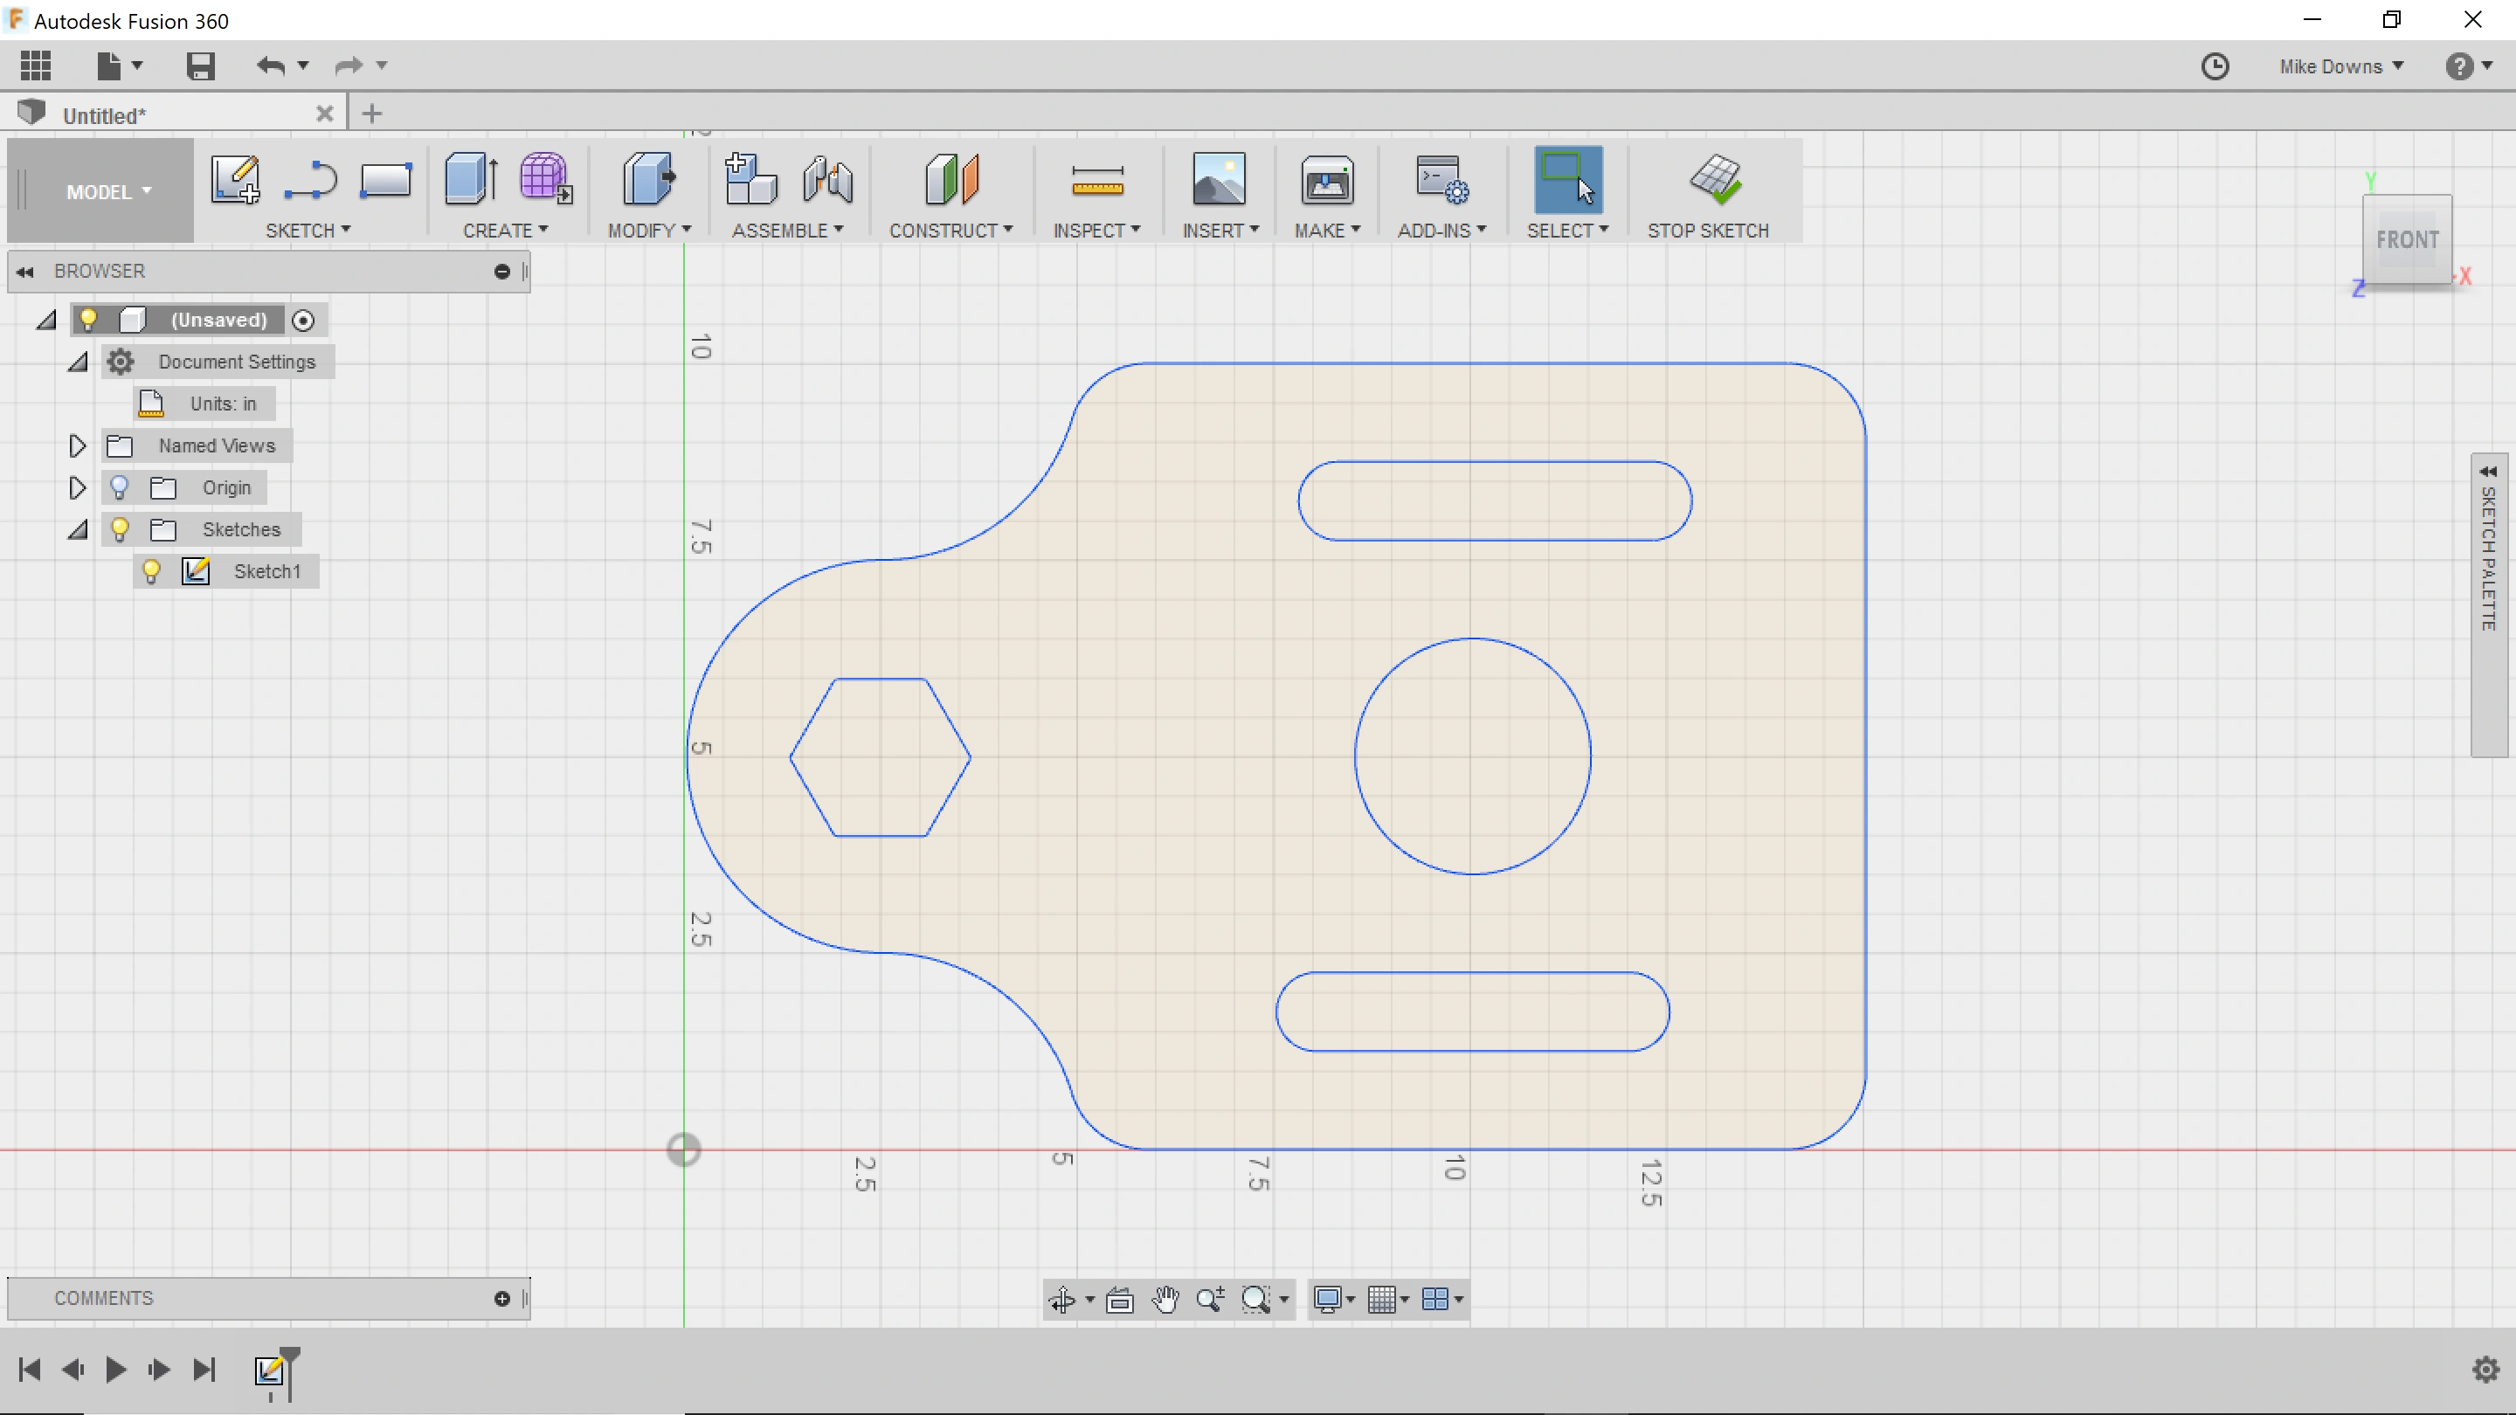The width and height of the screenshot is (2516, 1415).
Task: Open the Mike Downs account dropdown
Action: pos(2340,66)
